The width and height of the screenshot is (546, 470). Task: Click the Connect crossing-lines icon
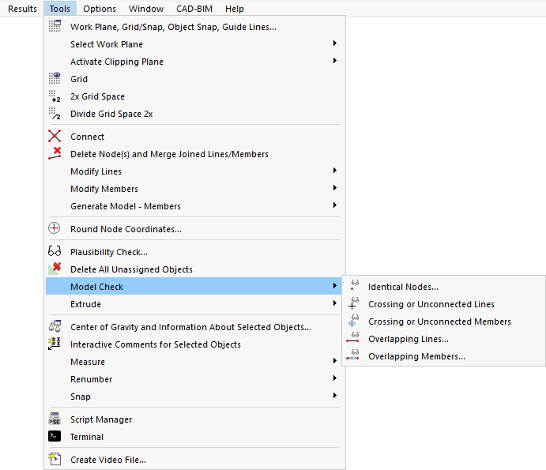point(55,137)
